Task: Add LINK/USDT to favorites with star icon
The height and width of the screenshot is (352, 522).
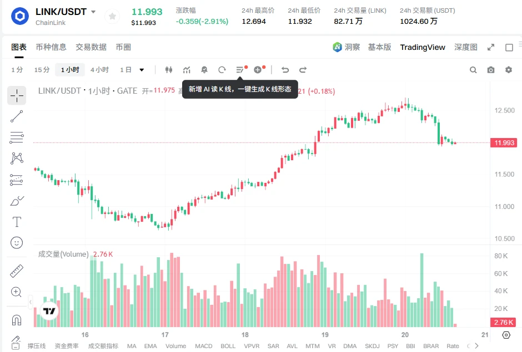Action: tap(112, 16)
